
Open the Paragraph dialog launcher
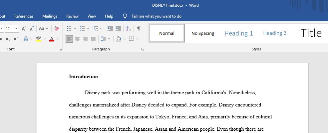point(143,49)
